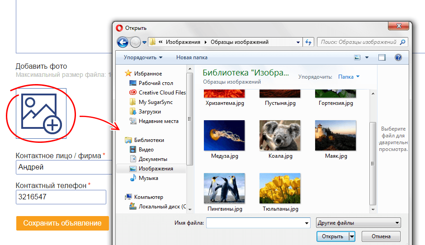Screen dimensions: 425x245
Task: Click the refresh button beside address bar
Action: (309, 42)
